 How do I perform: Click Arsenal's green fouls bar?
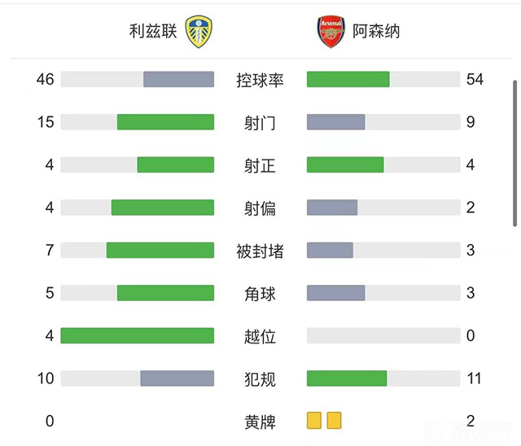(x=347, y=378)
